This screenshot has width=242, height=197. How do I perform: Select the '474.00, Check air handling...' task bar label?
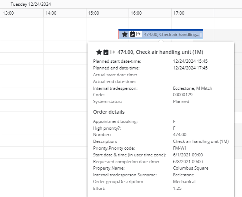tap(172, 35)
